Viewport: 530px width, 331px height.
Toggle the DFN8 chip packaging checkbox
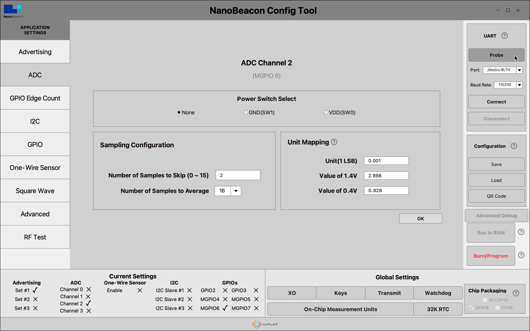(498, 308)
